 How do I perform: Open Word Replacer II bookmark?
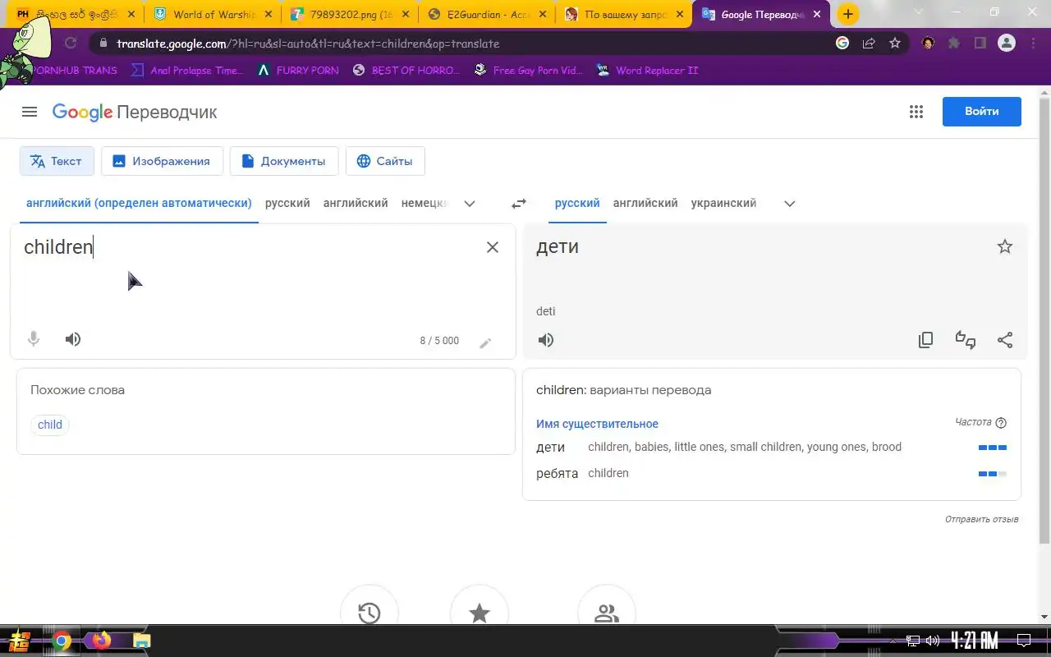[647, 71]
